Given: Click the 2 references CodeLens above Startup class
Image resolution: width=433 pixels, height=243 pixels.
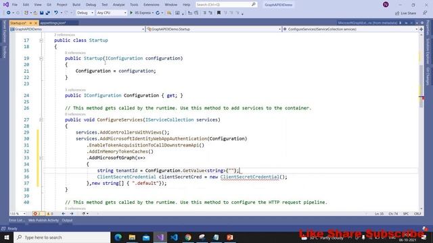Looking at the screenshot, I should pyautogui.click(x=64, y=34).
